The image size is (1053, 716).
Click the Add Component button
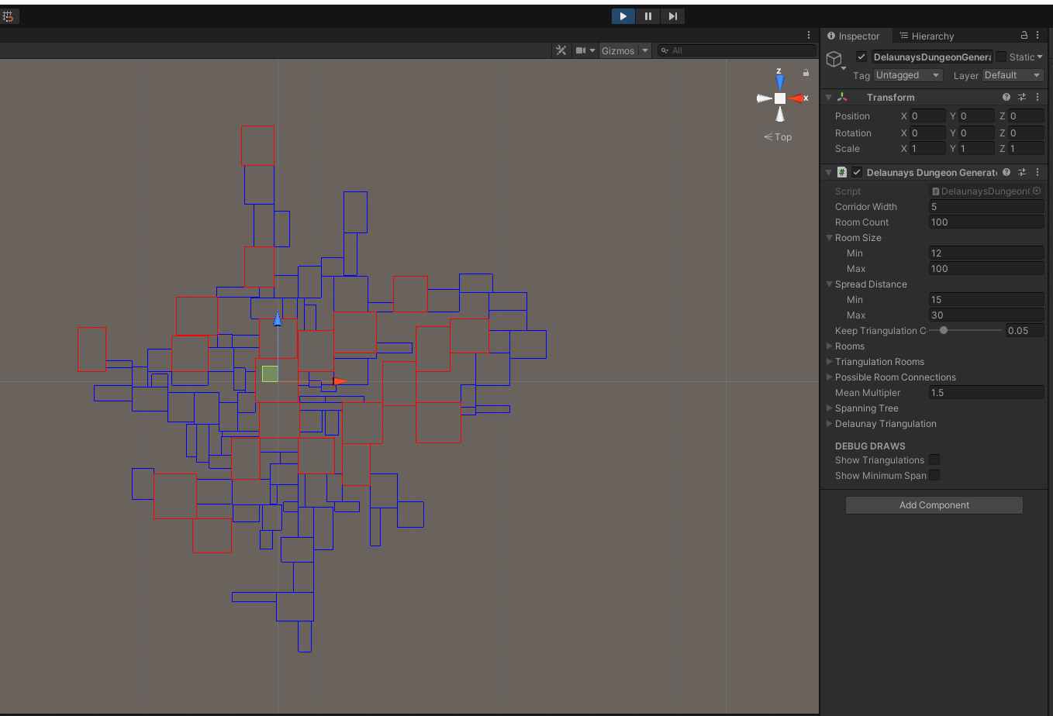934,505
